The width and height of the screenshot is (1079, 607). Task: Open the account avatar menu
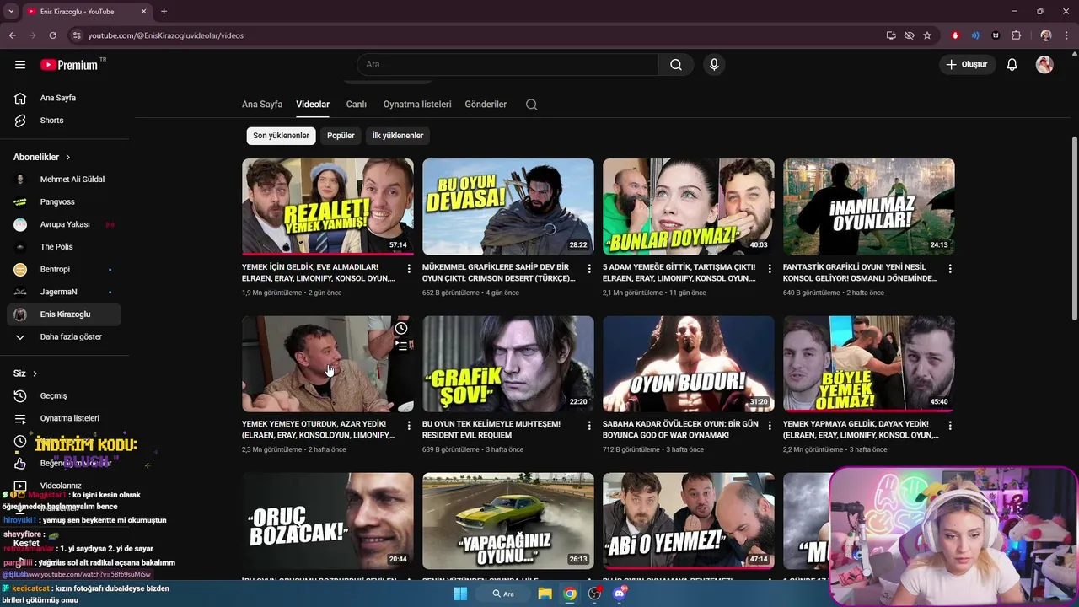click(1044, 65)
